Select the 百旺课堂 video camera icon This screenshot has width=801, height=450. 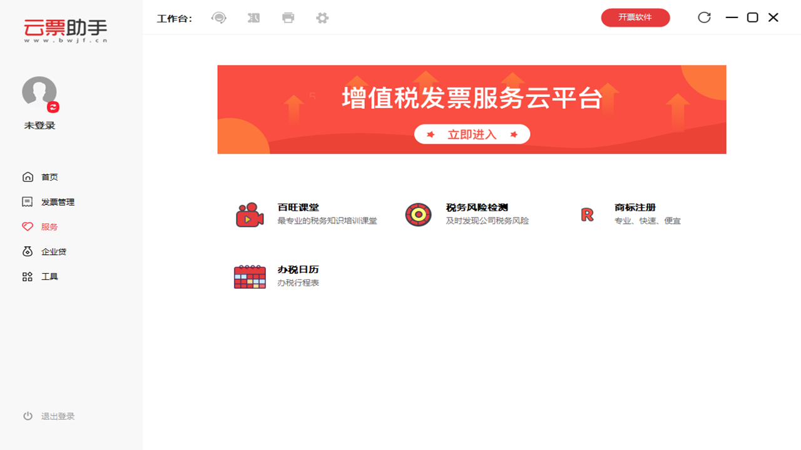coord(248,214)
